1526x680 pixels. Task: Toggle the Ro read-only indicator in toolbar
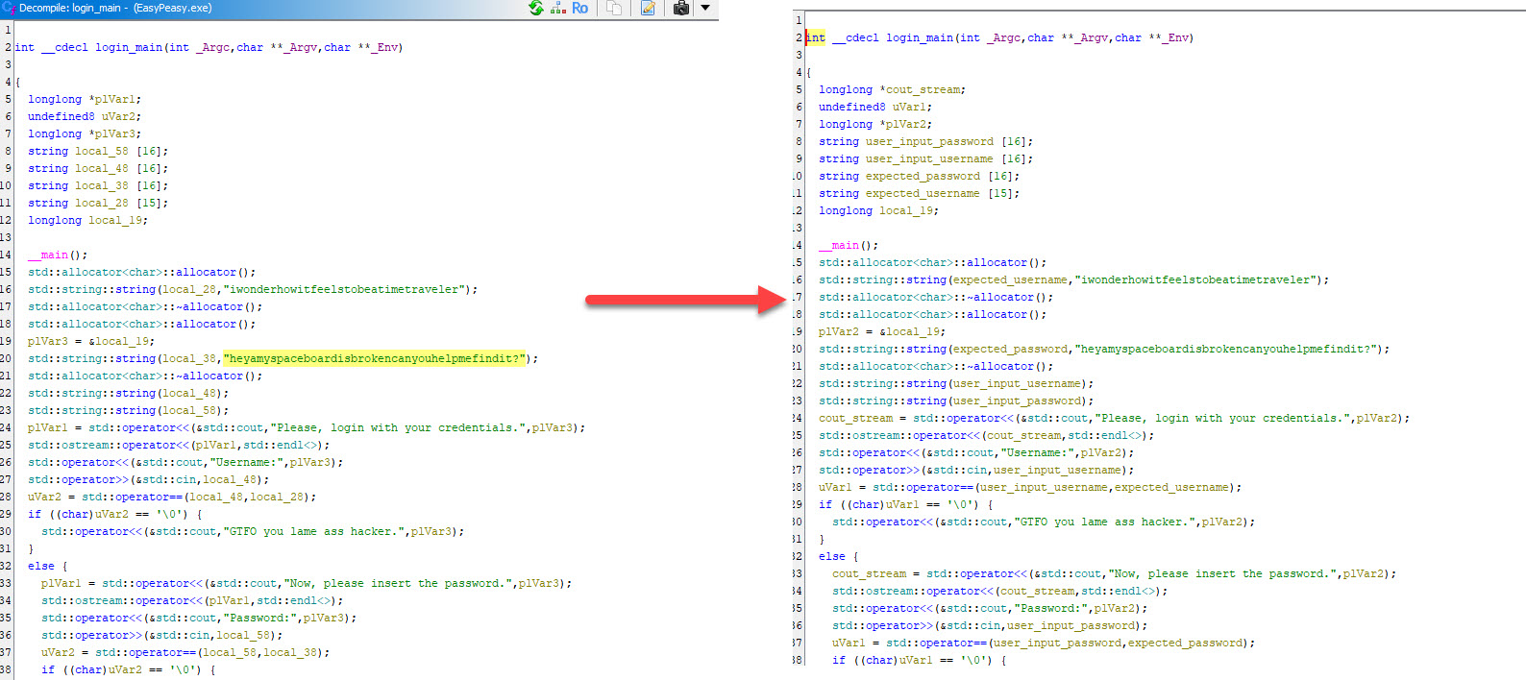tap(579, 9)
